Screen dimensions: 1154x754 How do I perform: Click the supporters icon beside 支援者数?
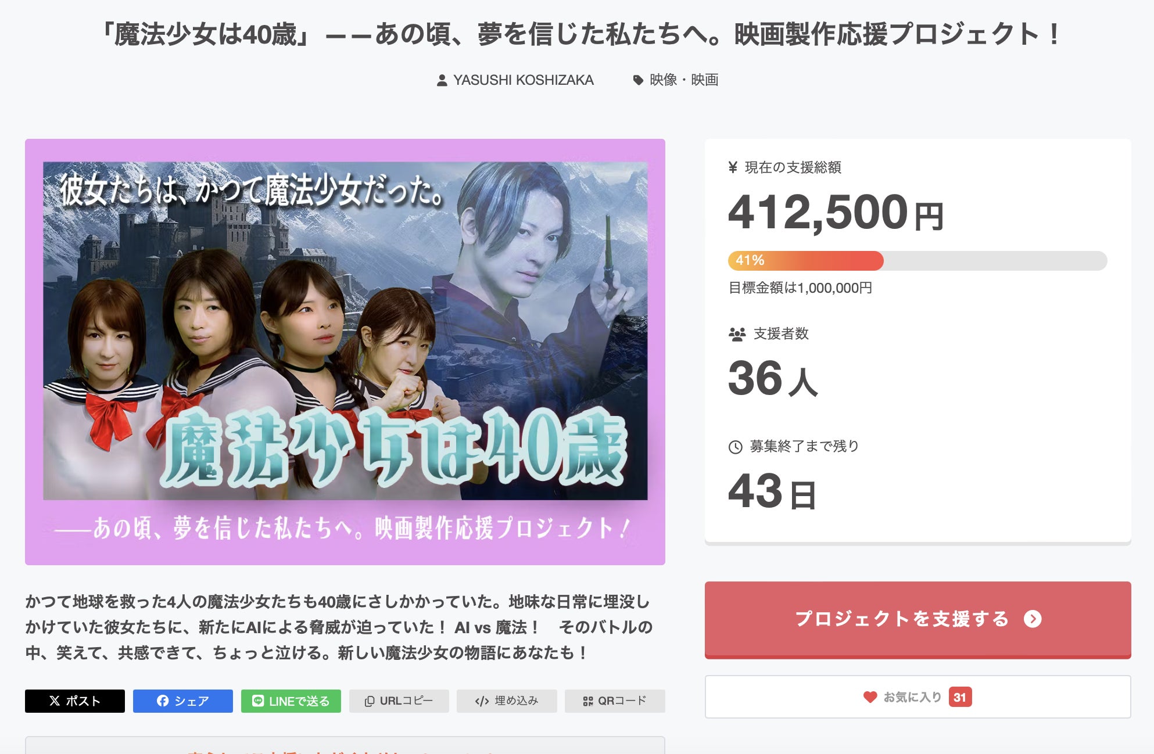pos(737,334)
